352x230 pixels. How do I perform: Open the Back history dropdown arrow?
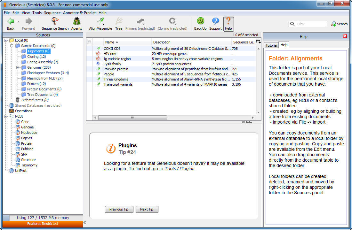click(x=18, y=21)
